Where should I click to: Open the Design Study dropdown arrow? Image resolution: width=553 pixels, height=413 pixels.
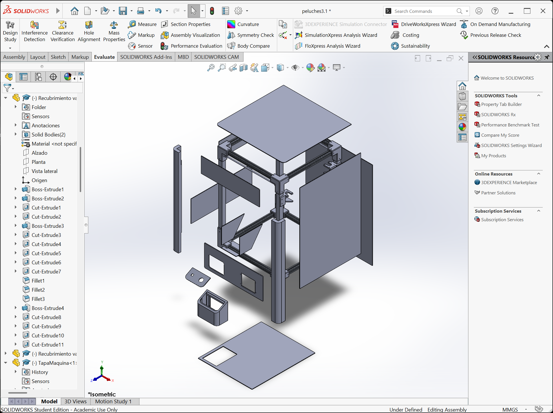pos(10,48)
